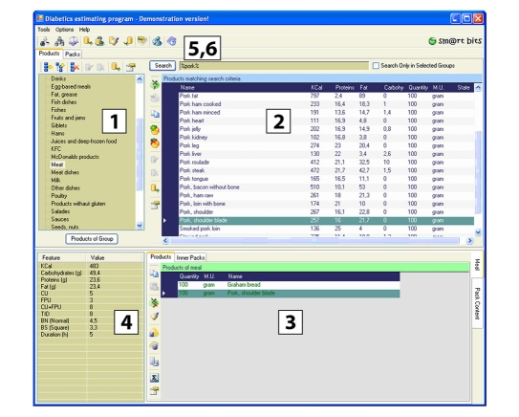
Task: Open the Smart bits logo link
Action: click(x=455, y=41)
